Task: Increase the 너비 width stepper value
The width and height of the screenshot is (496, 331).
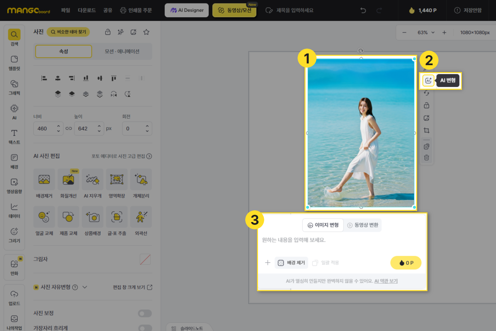Action: pyautogui.click(x=59, y=126)
